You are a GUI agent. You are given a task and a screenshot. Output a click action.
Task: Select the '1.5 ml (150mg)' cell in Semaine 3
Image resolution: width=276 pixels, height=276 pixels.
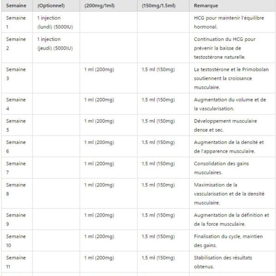158,69
